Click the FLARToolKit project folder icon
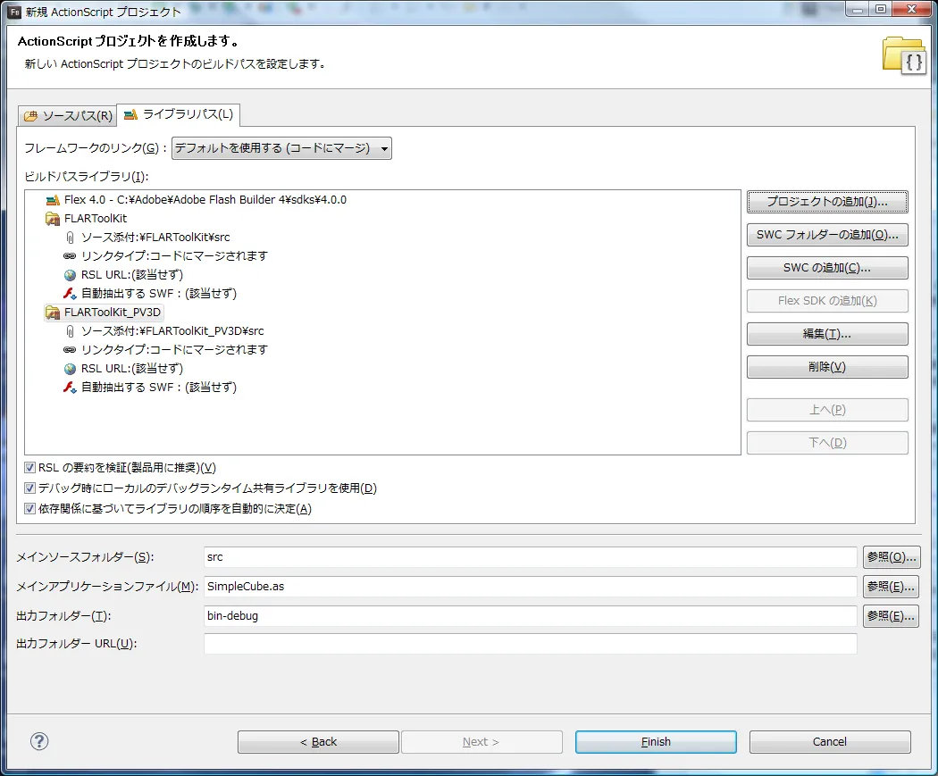The height and width of the screenshot is (776, 938). pos(53,219)
